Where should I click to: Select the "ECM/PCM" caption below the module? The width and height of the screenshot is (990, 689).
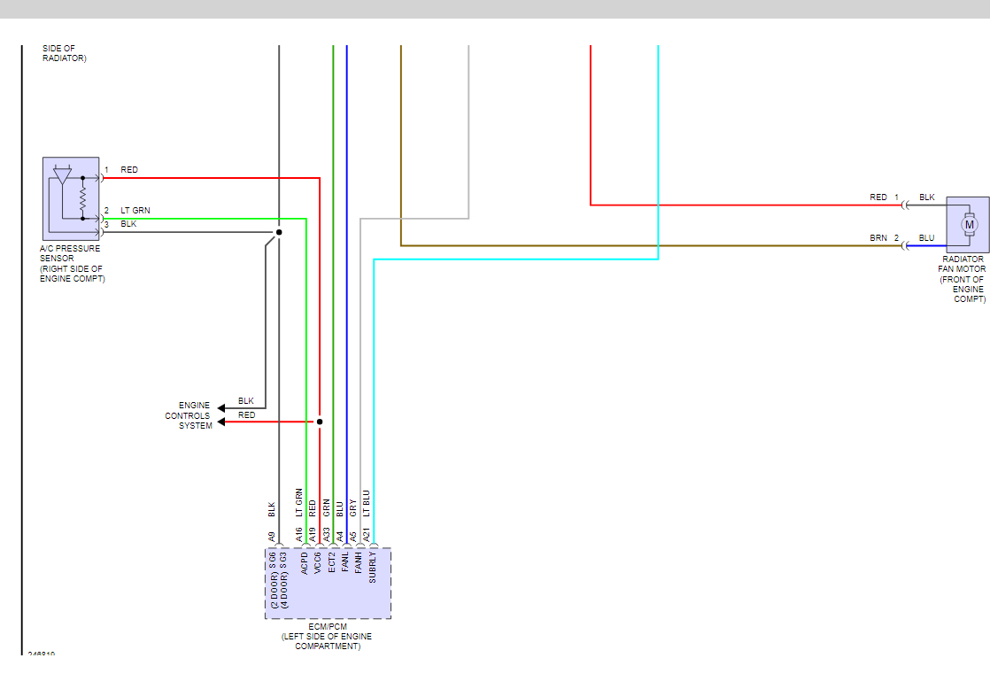328,626
